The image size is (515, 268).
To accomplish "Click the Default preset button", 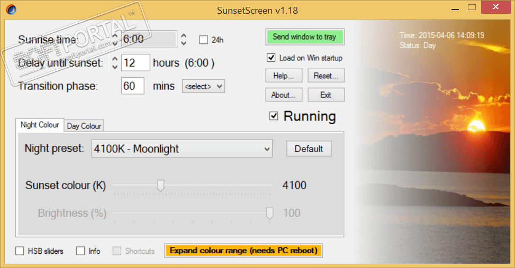I will (309, 149).
